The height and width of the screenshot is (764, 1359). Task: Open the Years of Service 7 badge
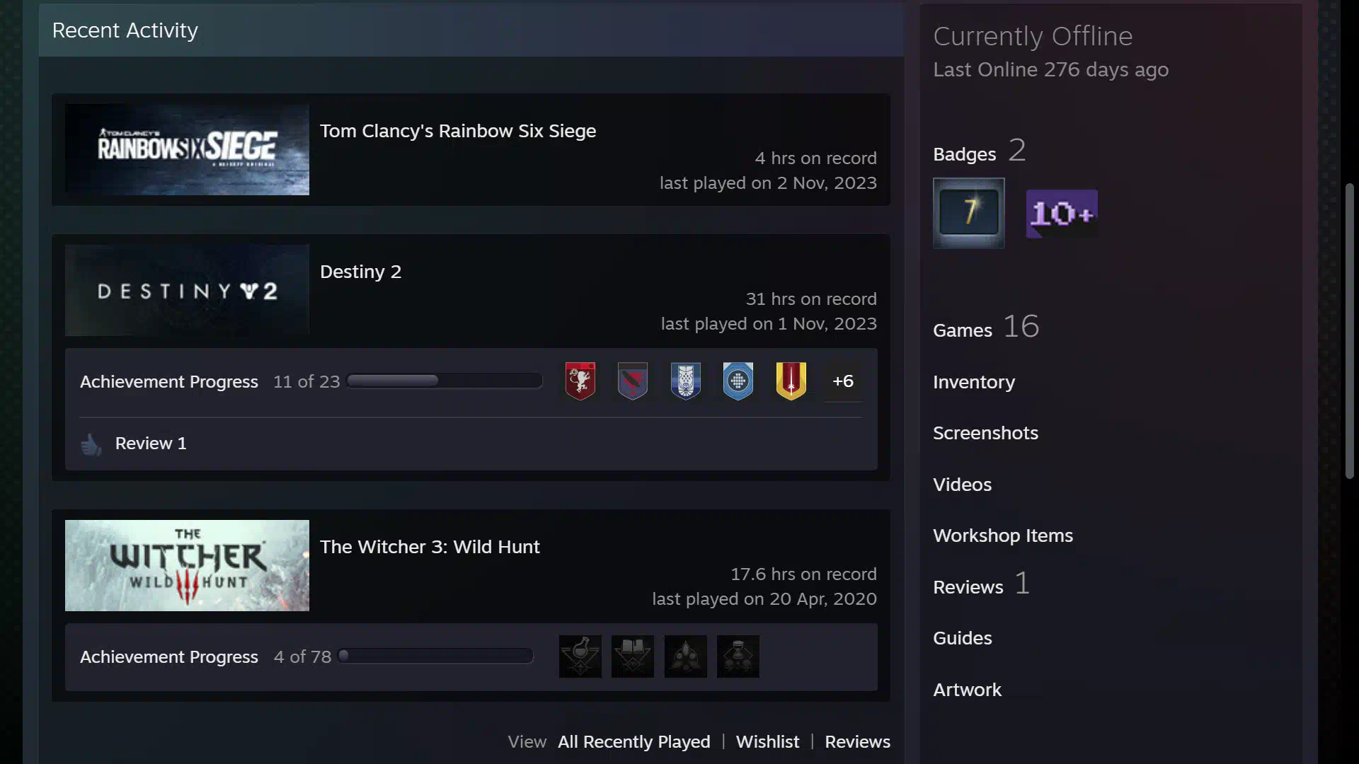(969, 213)
